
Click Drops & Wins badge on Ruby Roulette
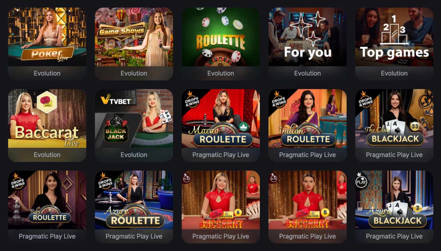(x=18, y=181)
